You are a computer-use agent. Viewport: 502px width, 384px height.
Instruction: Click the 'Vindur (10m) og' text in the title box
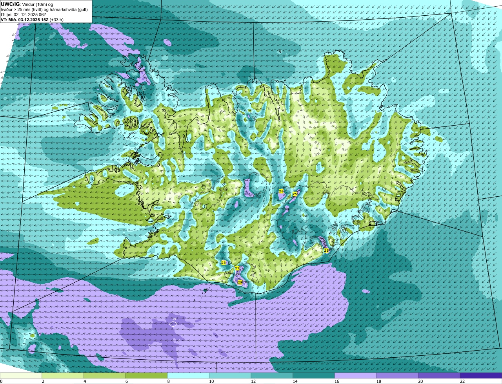pos(37,4)
